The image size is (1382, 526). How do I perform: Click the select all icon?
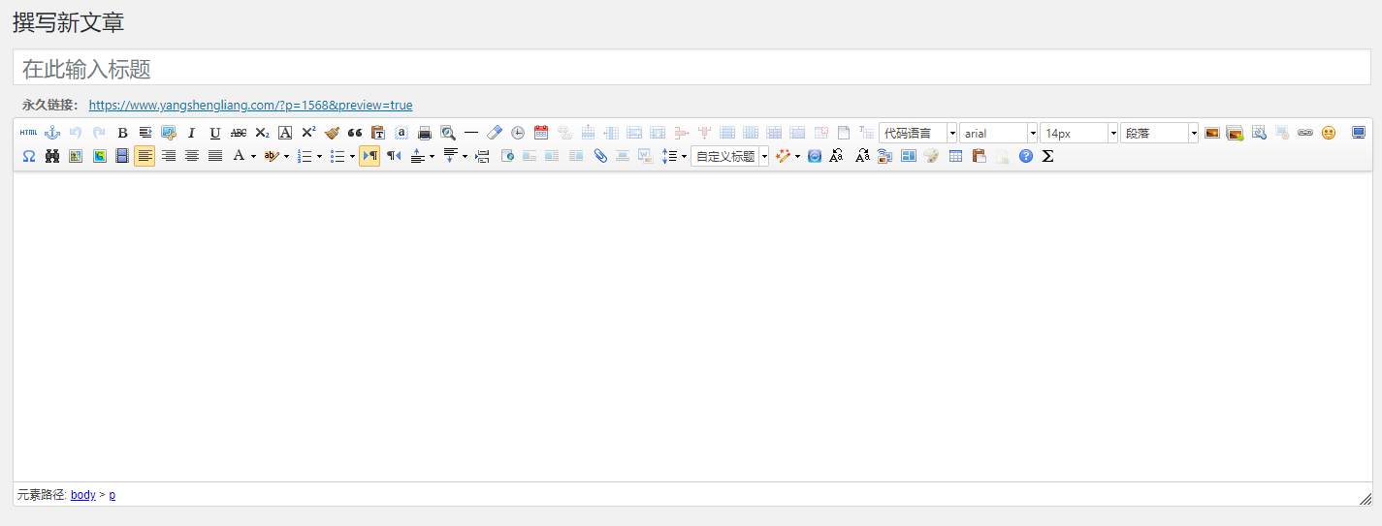tap(402, 133)
